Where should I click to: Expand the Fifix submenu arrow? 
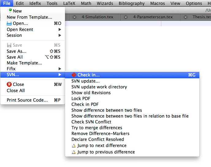[x=60, y=69]
